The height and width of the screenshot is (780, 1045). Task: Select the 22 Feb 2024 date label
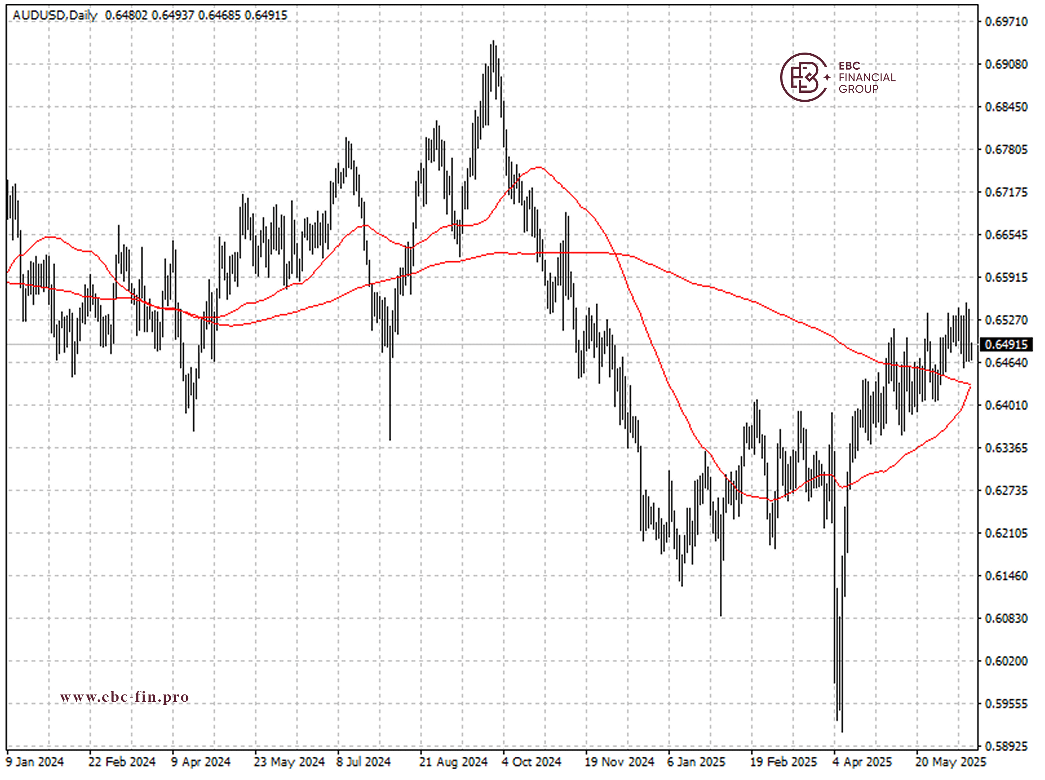click(x=122, y=762)
